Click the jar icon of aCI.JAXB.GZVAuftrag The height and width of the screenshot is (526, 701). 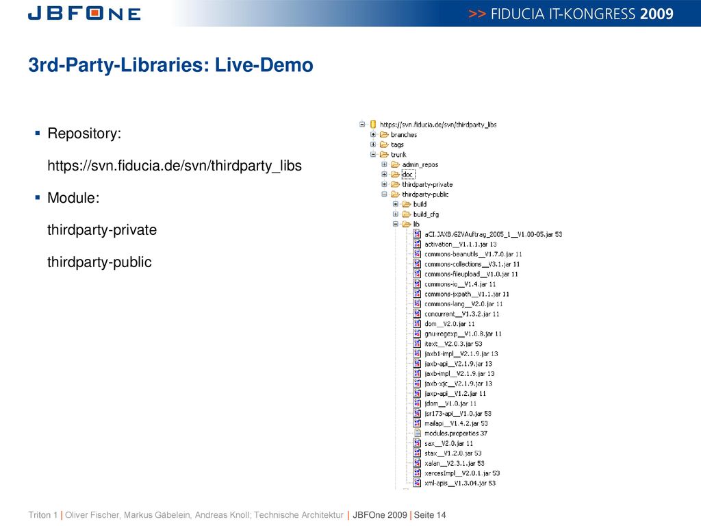[x=417, y=234]
